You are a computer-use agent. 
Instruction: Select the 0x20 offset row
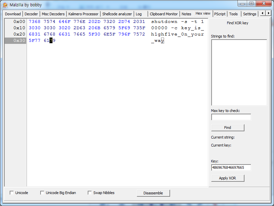15,34
